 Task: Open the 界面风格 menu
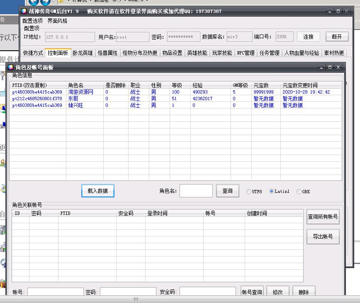pos(57,21)
